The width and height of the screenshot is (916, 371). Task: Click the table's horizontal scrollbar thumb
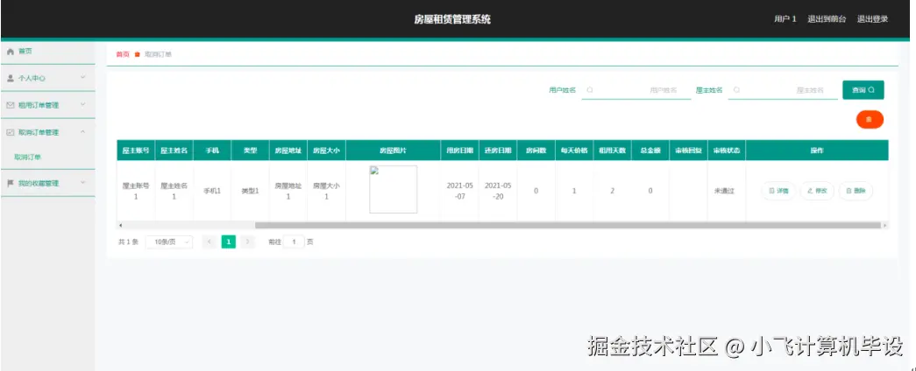click(568, 225)
